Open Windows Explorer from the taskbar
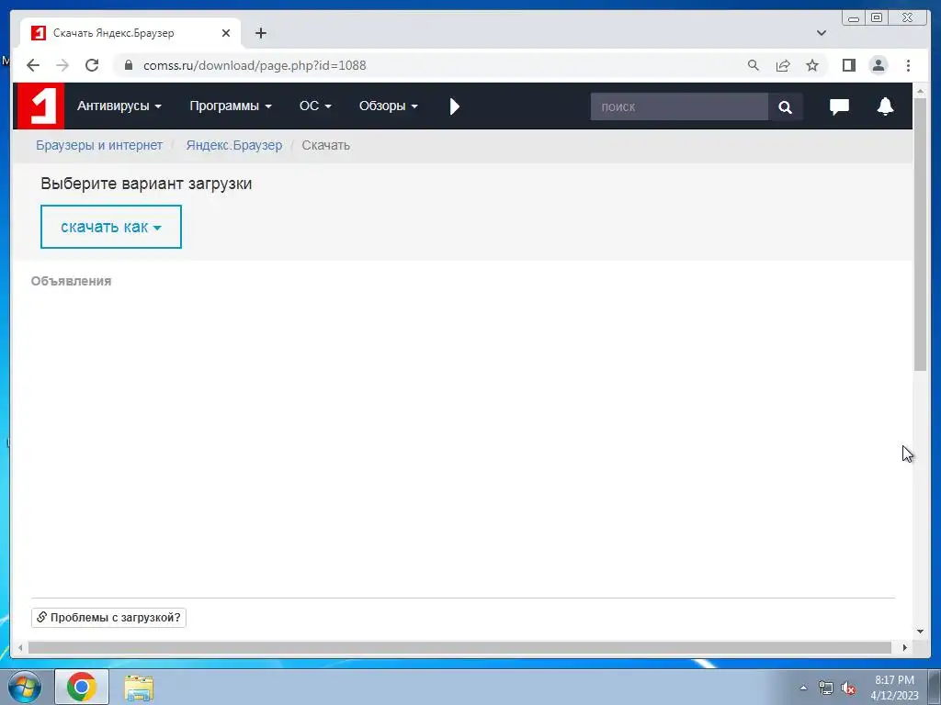 click(139, 688)
